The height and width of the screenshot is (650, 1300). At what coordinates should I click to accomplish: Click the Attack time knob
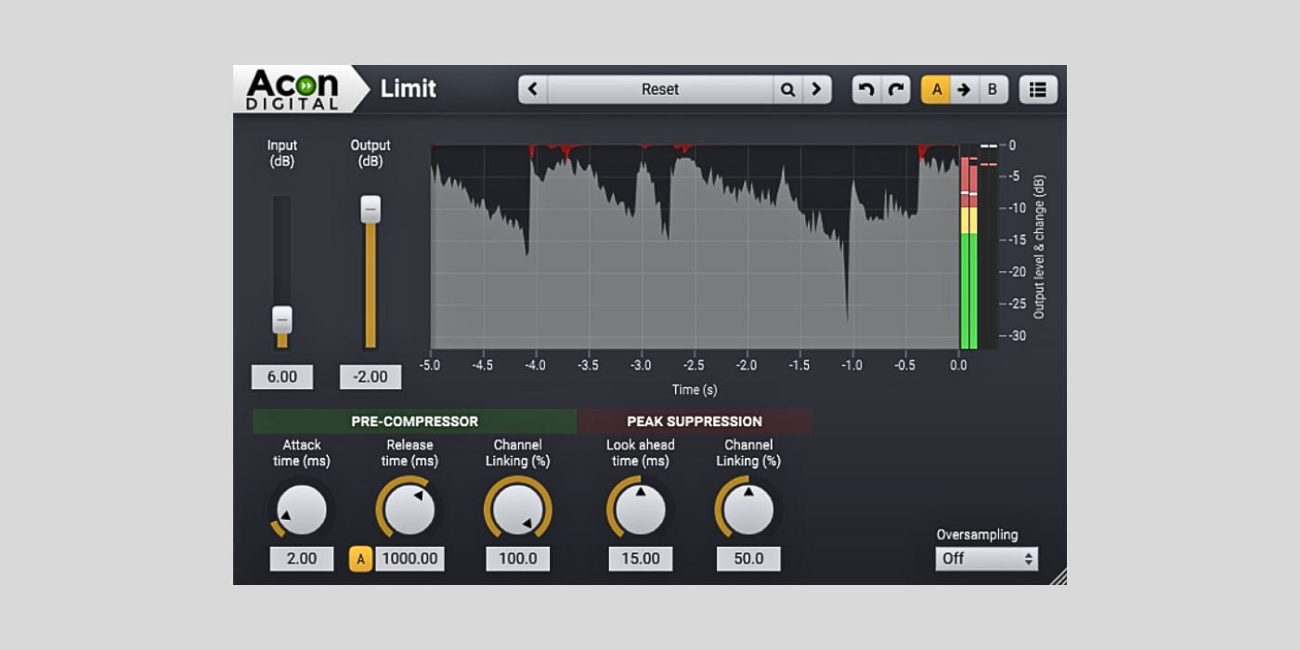[x=302, y=511]
